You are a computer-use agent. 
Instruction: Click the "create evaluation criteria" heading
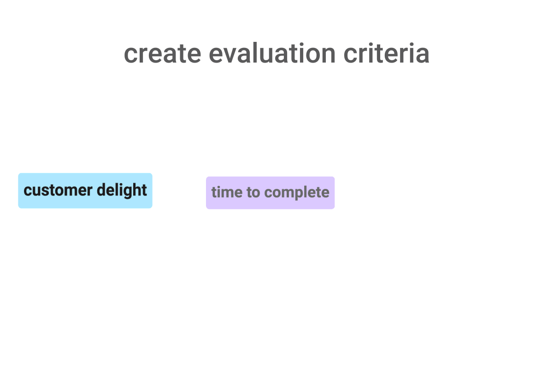click(x=276, y=53)
